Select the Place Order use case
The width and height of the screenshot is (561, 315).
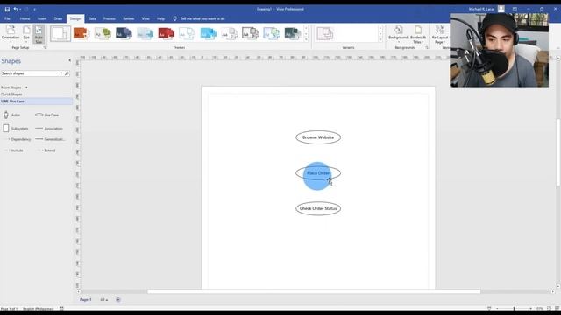[x=318, y=173]
